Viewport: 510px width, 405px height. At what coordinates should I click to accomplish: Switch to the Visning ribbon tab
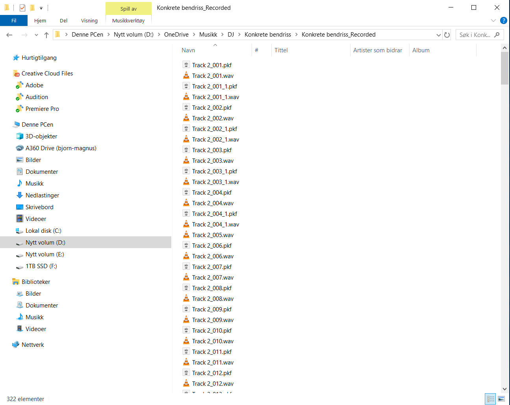click(89, 20)
